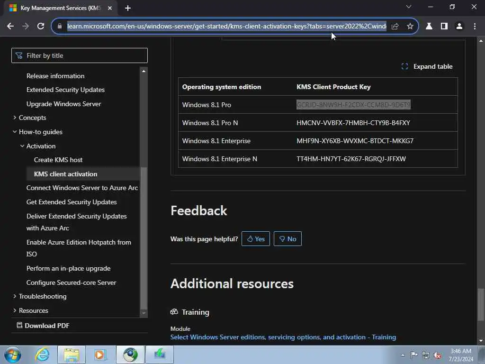Show hidden system tray icons
This screenshot has height=364, width=485.
[x=403, y=355]
